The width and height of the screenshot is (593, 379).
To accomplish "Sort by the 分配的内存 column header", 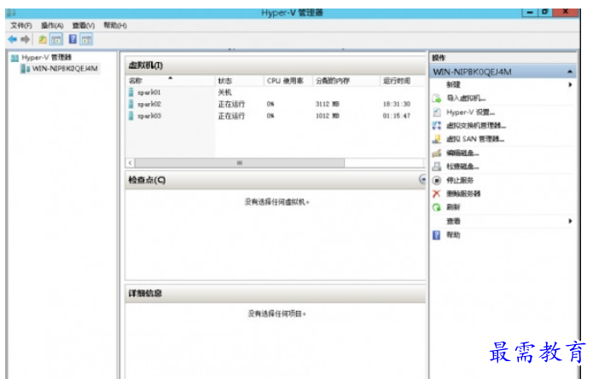I will coord(346,80).
